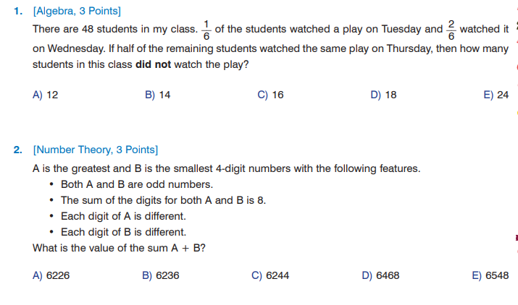
Task: Click the question number 1 label
Action: [18, 12]
